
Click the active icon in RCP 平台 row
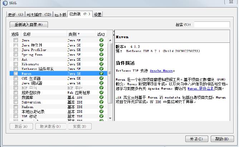point(101,88)
